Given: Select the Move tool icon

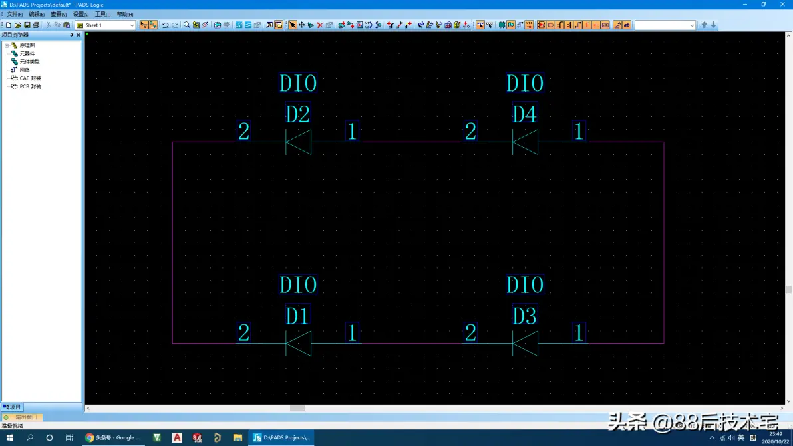Looking at the screenshot, I should pos(301,25).
